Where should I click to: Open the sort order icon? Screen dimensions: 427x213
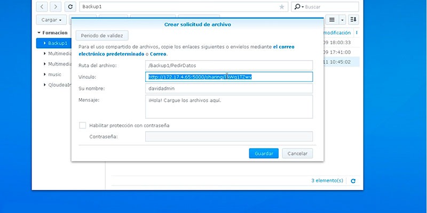point(353,20)
